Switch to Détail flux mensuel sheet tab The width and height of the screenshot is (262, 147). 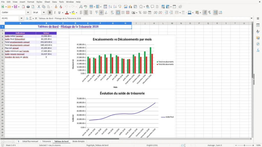[30, 141]
